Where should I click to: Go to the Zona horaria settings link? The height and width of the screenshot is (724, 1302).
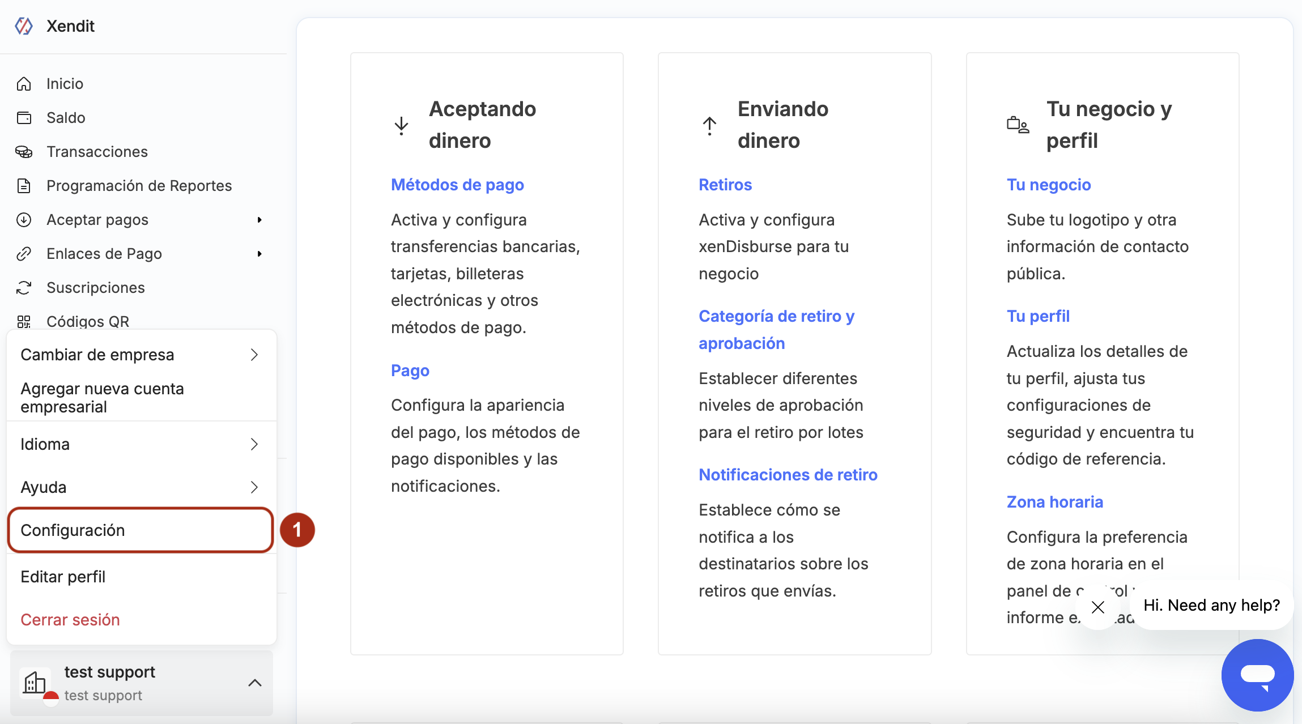coord(1055,502)
